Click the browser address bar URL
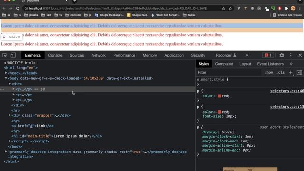Viewport: 304px width, 171px height. pyautogui.click(x=118, y=9)
